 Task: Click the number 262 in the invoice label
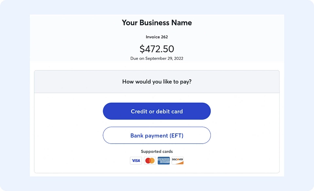point(164,37)
